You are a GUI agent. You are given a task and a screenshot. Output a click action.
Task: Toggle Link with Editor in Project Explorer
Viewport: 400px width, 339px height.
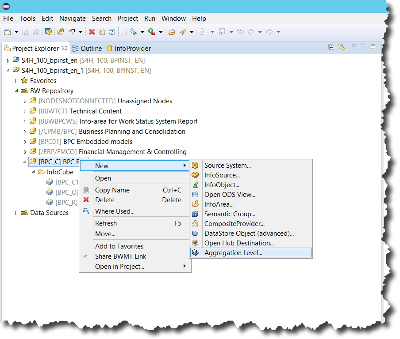click(341, 47)
